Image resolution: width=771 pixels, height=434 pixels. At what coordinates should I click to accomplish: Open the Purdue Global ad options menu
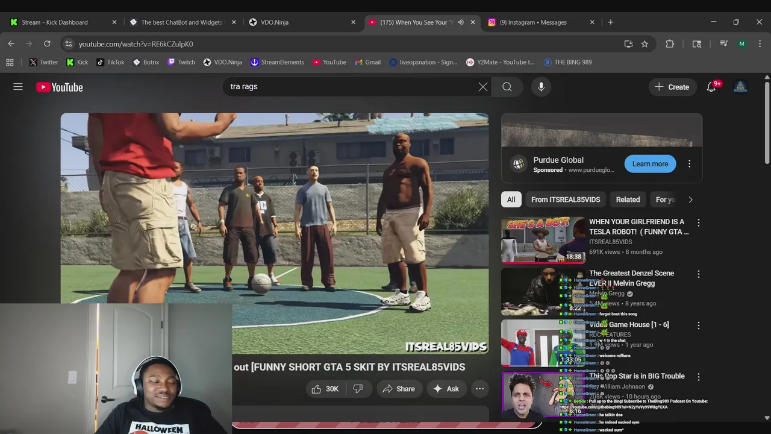pyautogui.click(x=689, y=164)
